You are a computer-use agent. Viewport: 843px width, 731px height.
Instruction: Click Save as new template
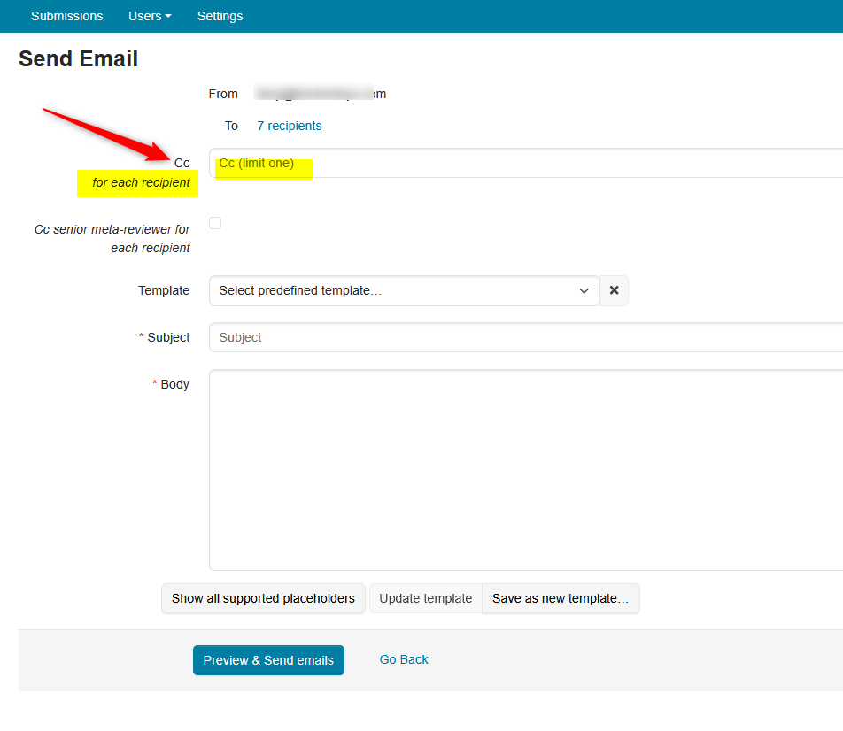pos(561,598)
